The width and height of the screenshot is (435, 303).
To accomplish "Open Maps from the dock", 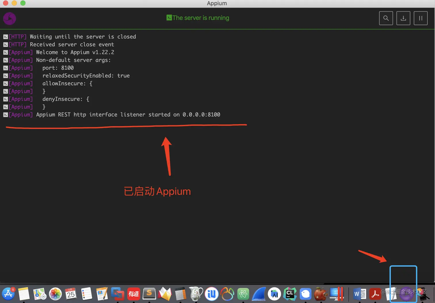I will pos(39,294).
